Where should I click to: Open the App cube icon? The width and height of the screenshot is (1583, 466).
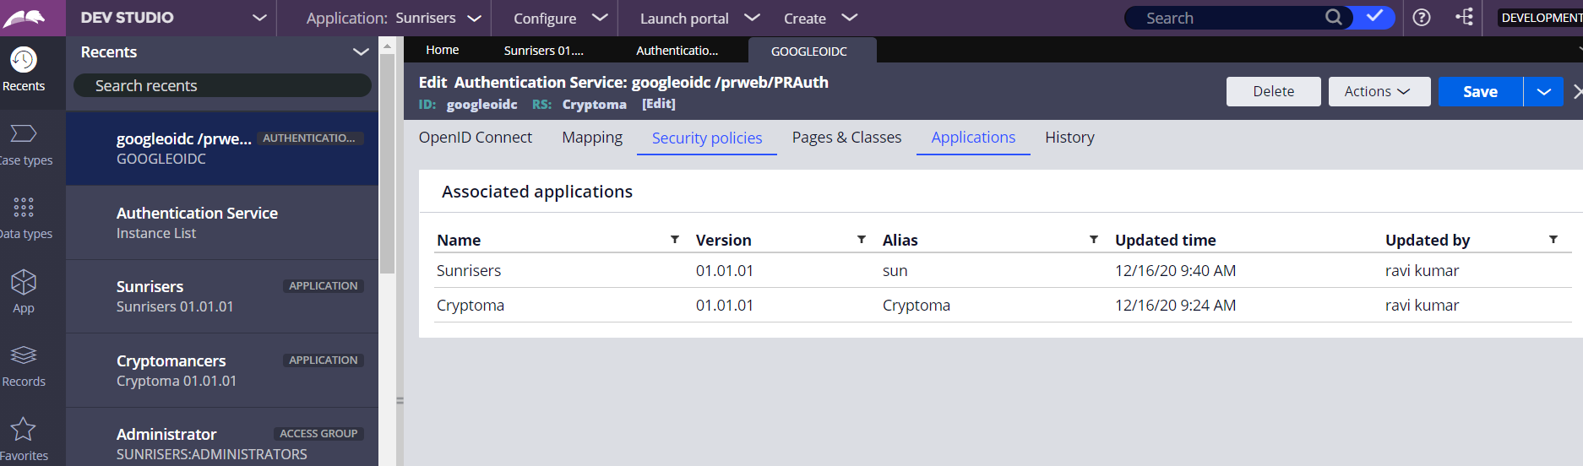coord(24,282)
